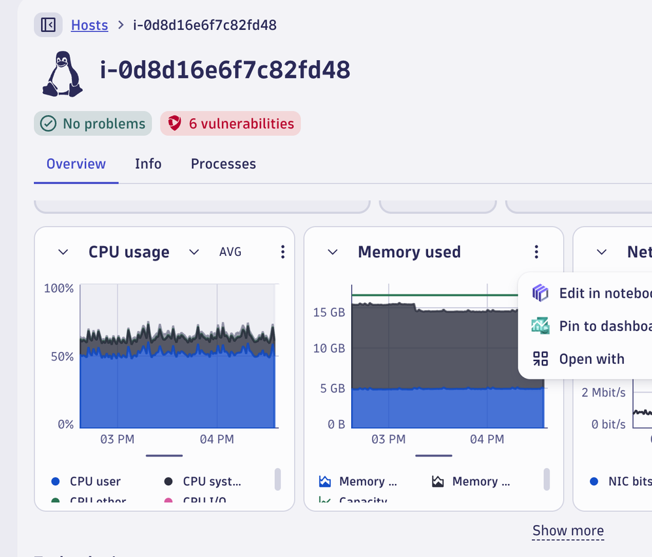Click the Show more link

click(568, 530)
